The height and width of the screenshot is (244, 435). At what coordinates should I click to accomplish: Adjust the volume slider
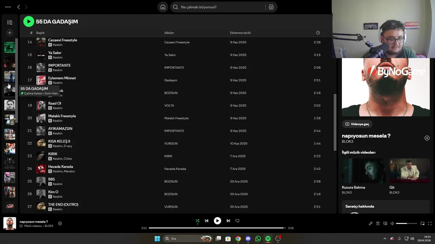click(x=406, y=223)
